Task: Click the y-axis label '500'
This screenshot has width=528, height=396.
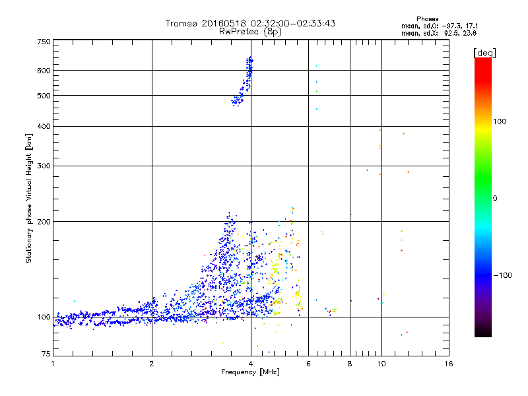Action: 44,96
